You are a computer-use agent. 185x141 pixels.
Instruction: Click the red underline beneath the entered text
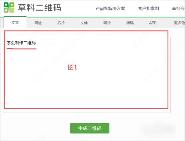coord(22,49)
